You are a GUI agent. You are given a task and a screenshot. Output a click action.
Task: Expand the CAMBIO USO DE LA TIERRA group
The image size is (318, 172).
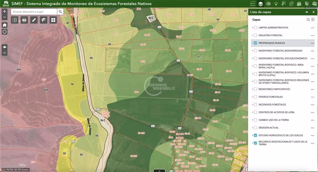(252, 120)
